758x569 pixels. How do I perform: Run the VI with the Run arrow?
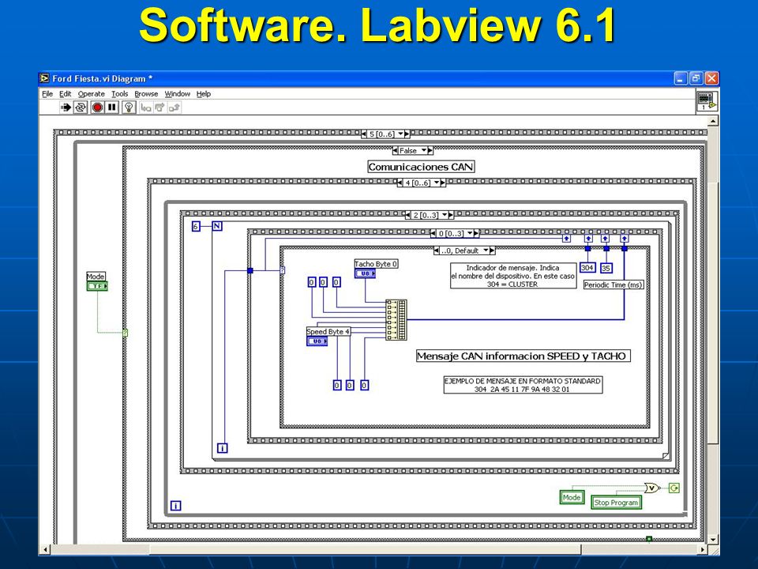[66, 107]
